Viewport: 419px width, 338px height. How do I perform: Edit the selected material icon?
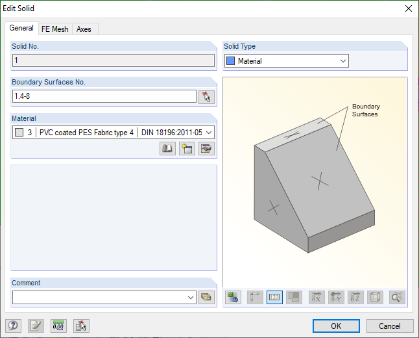(x=206, y=148)
